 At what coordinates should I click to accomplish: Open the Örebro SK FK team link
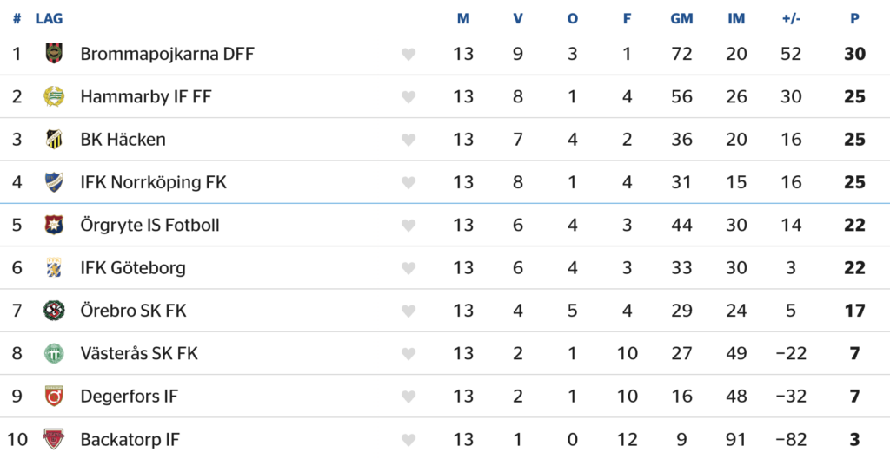pos(133,311)
